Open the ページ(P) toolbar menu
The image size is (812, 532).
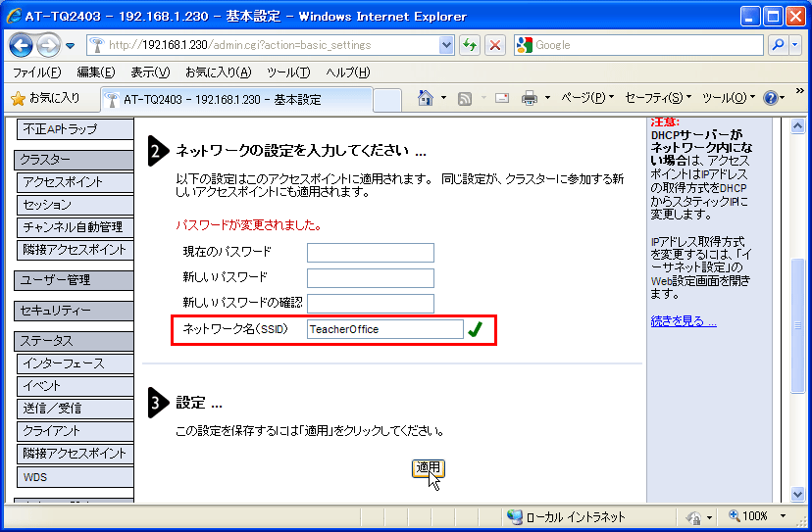coord(587,97)
